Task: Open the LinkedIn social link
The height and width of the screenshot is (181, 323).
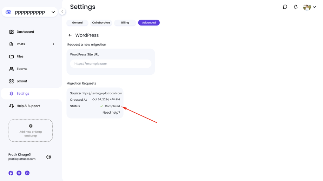Action: pos(27,173)
